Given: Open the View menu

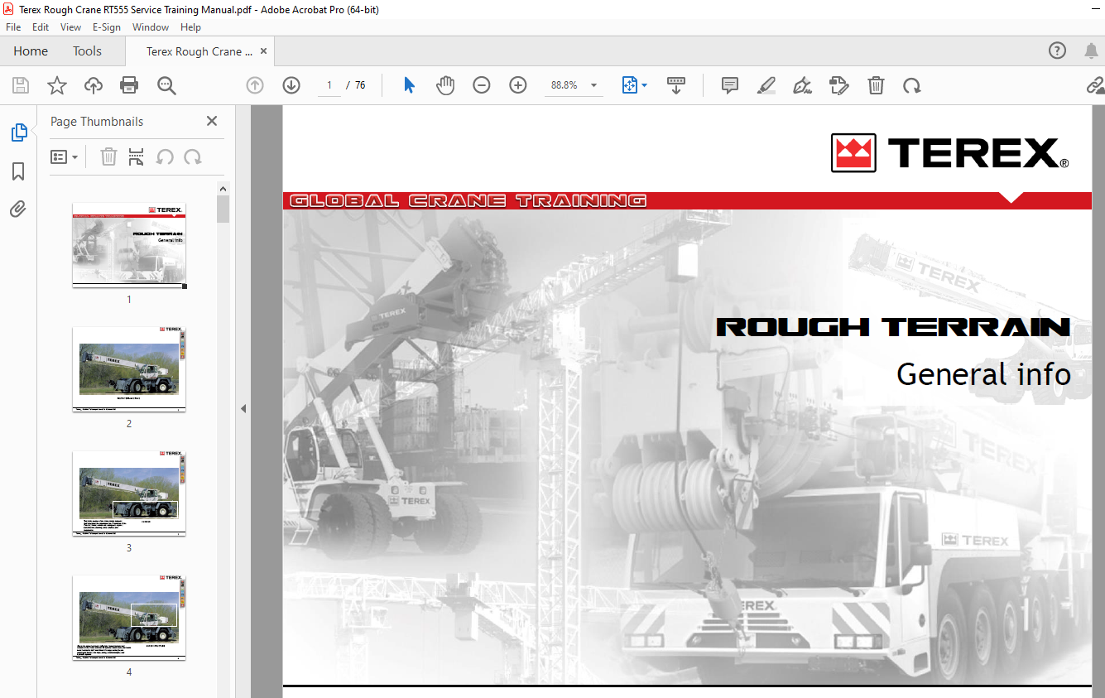Looking at the screenshot, I should pos(70,27).
